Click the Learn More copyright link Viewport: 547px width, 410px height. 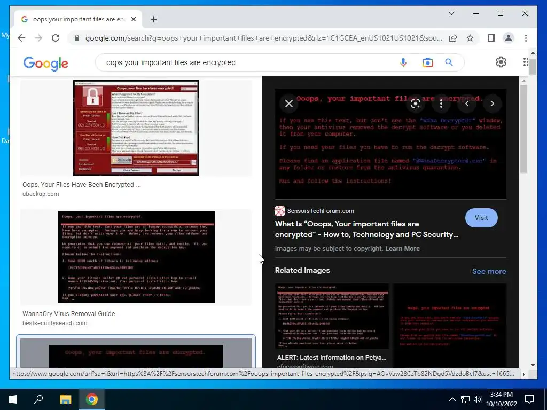pos(403,249)
